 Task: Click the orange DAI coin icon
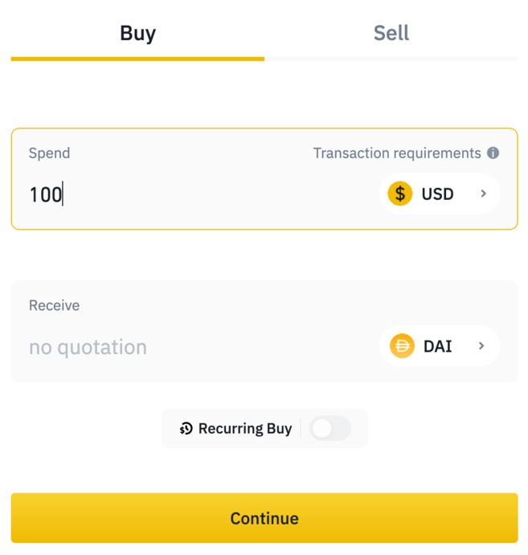tap(402, 346)
